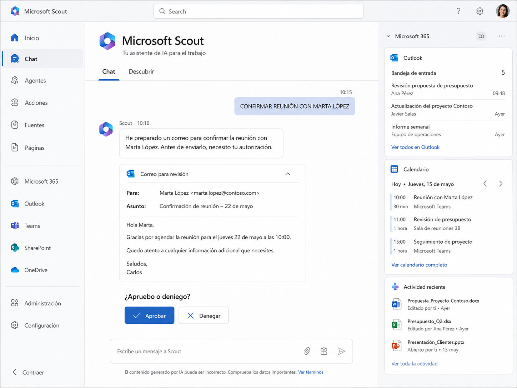Select Fuentes in the navigation menu
Screen dimensions: 517x388
click(43, 125)
